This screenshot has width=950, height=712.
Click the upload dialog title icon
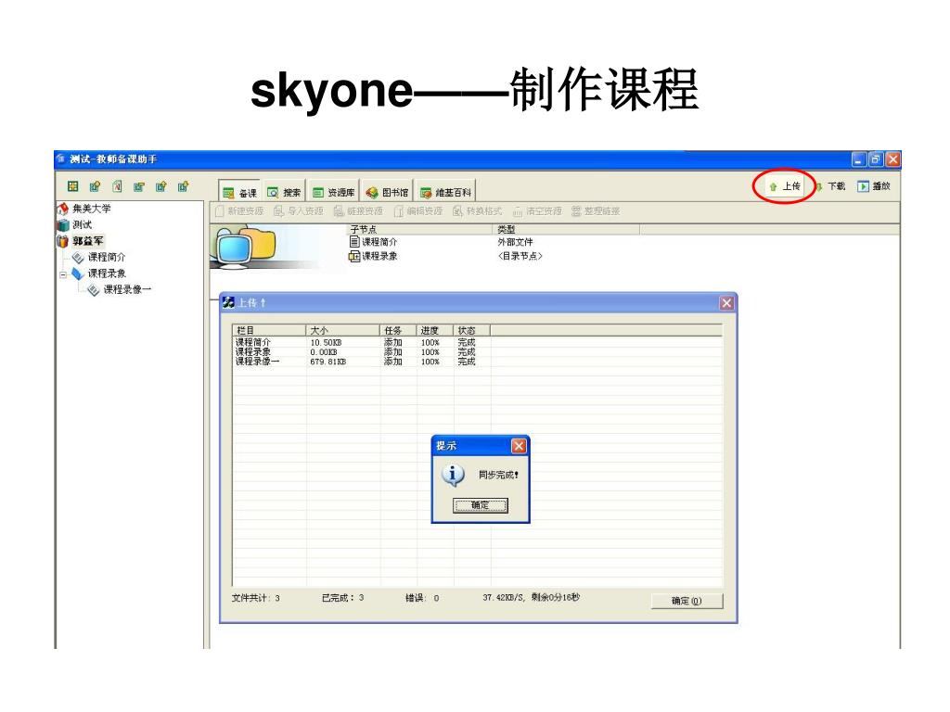228,303
